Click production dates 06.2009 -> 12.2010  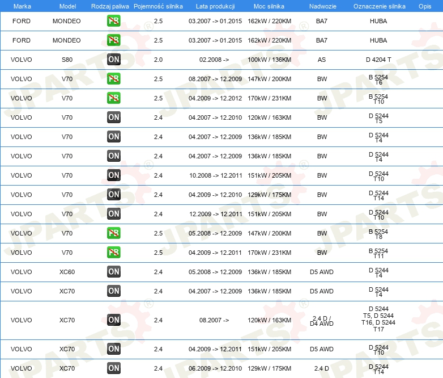click(215, 368)
